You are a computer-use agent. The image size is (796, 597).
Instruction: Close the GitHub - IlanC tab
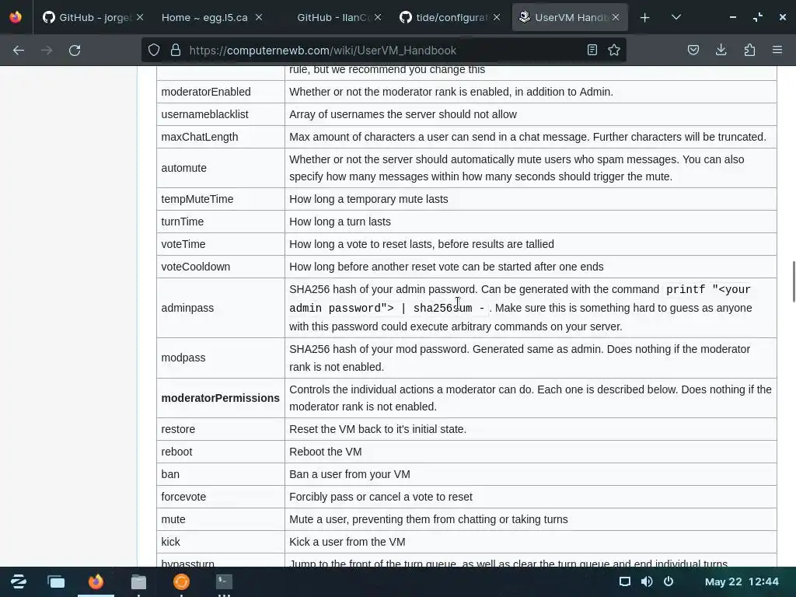click(378, 17)
